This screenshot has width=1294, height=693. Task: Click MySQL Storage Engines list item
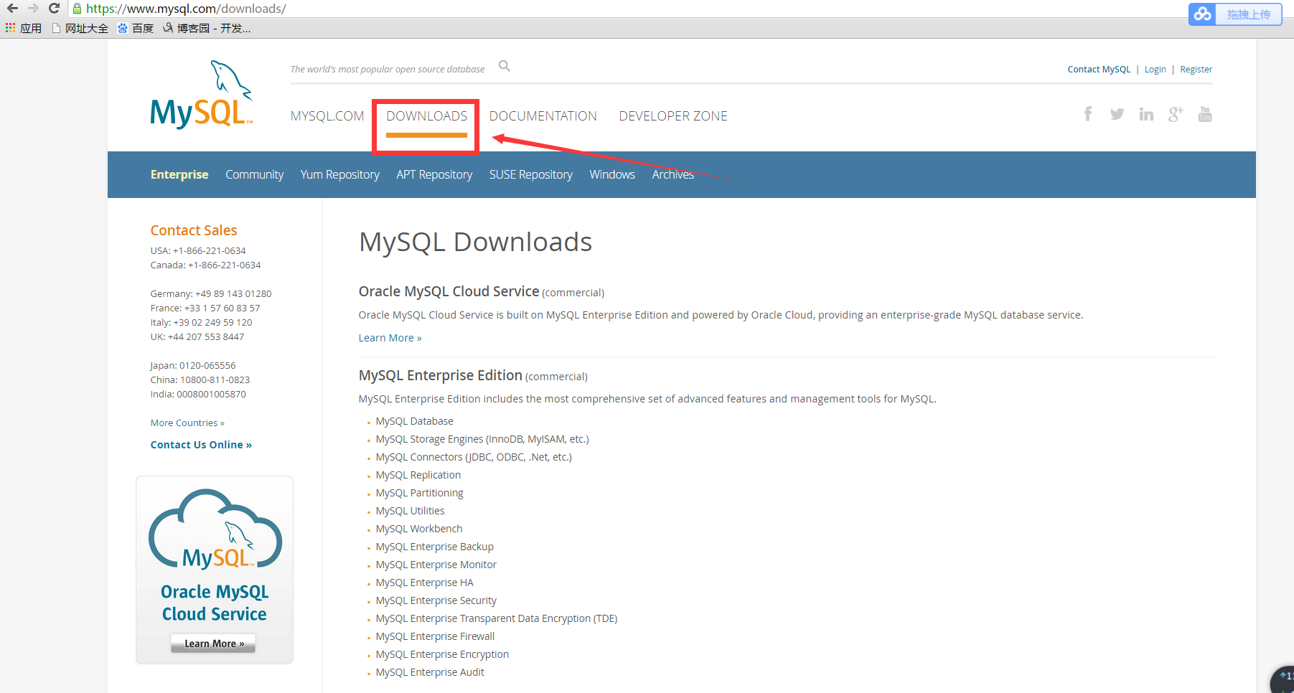(482, 439)
